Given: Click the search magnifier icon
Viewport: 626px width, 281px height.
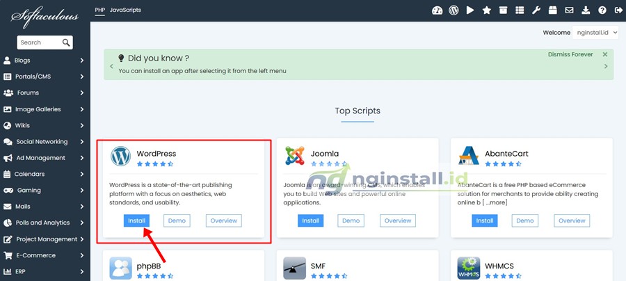Looking at the screenshot, I should click(x=66, y=42).
